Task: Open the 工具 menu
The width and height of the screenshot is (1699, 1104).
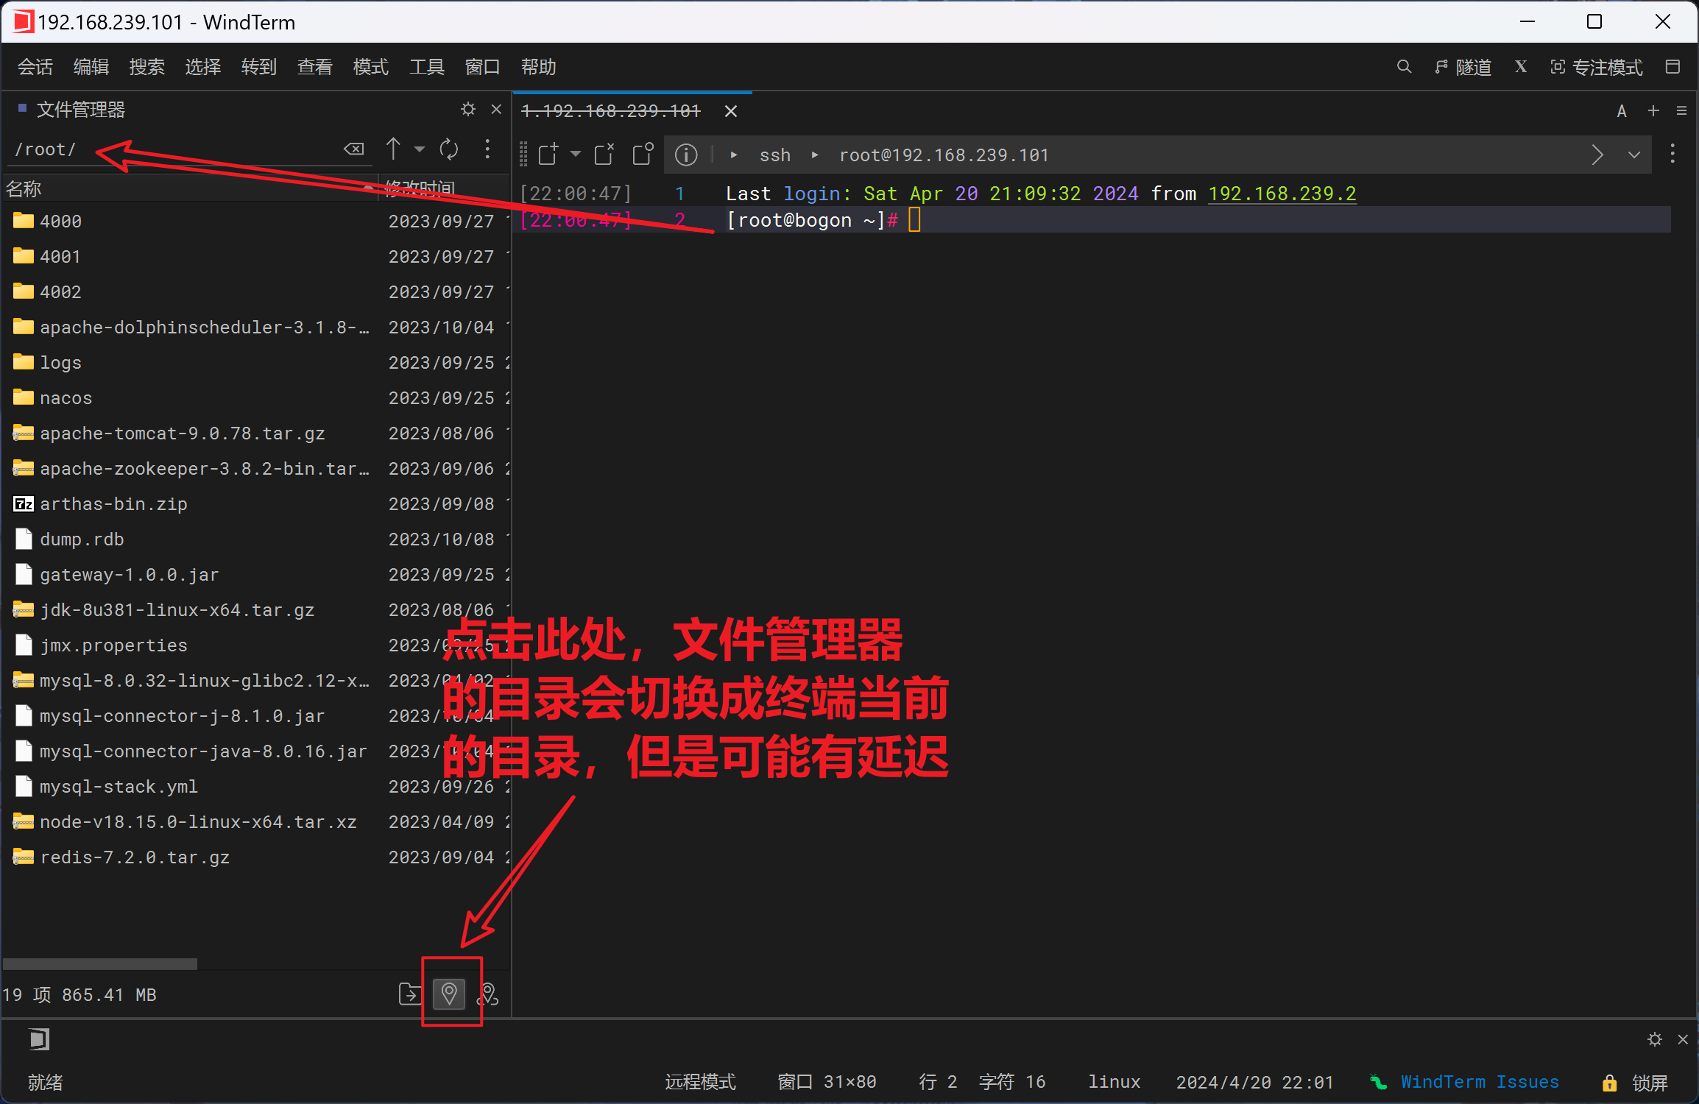Action: pyautogui.click(x=426, y=67)
